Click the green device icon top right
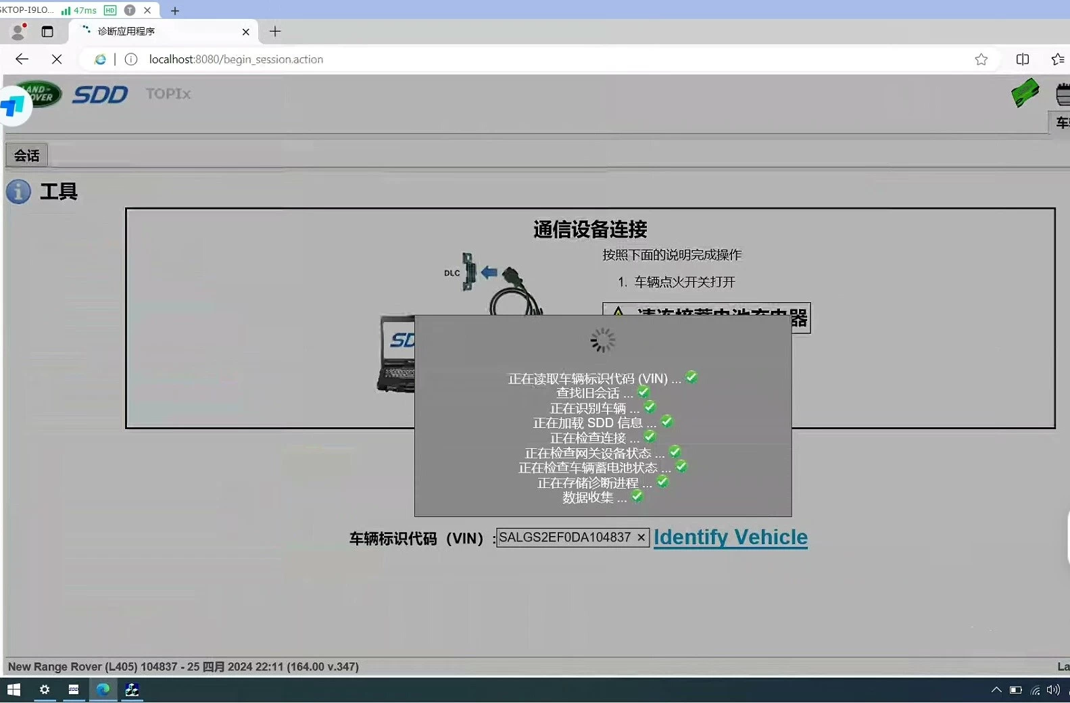Image resolution: width=1070 pixels, height=703 pixels. tap(1025, 93)
